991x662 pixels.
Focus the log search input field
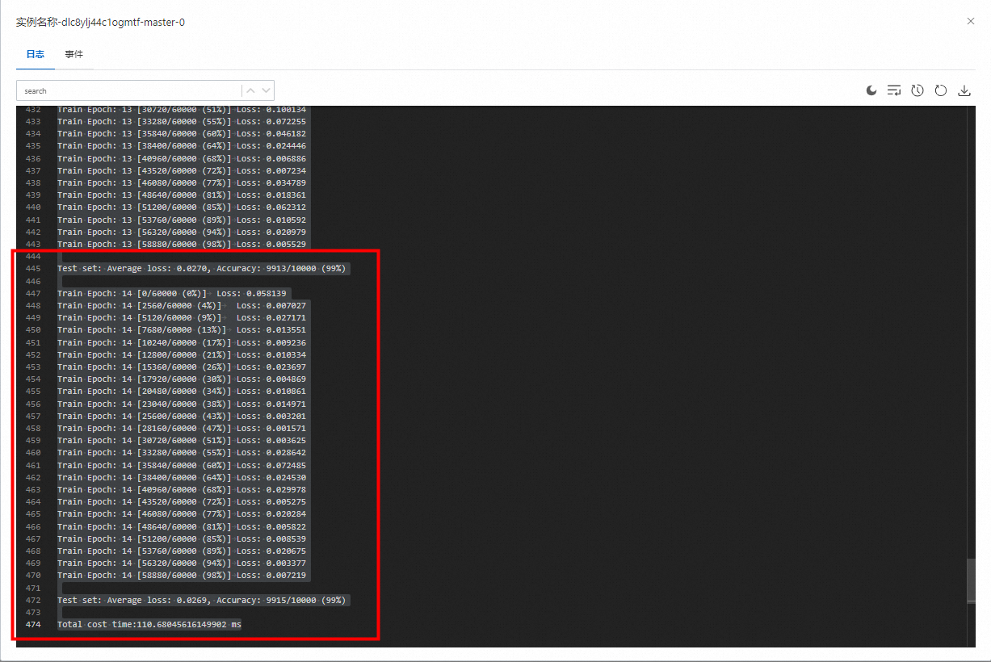point(129,90)
